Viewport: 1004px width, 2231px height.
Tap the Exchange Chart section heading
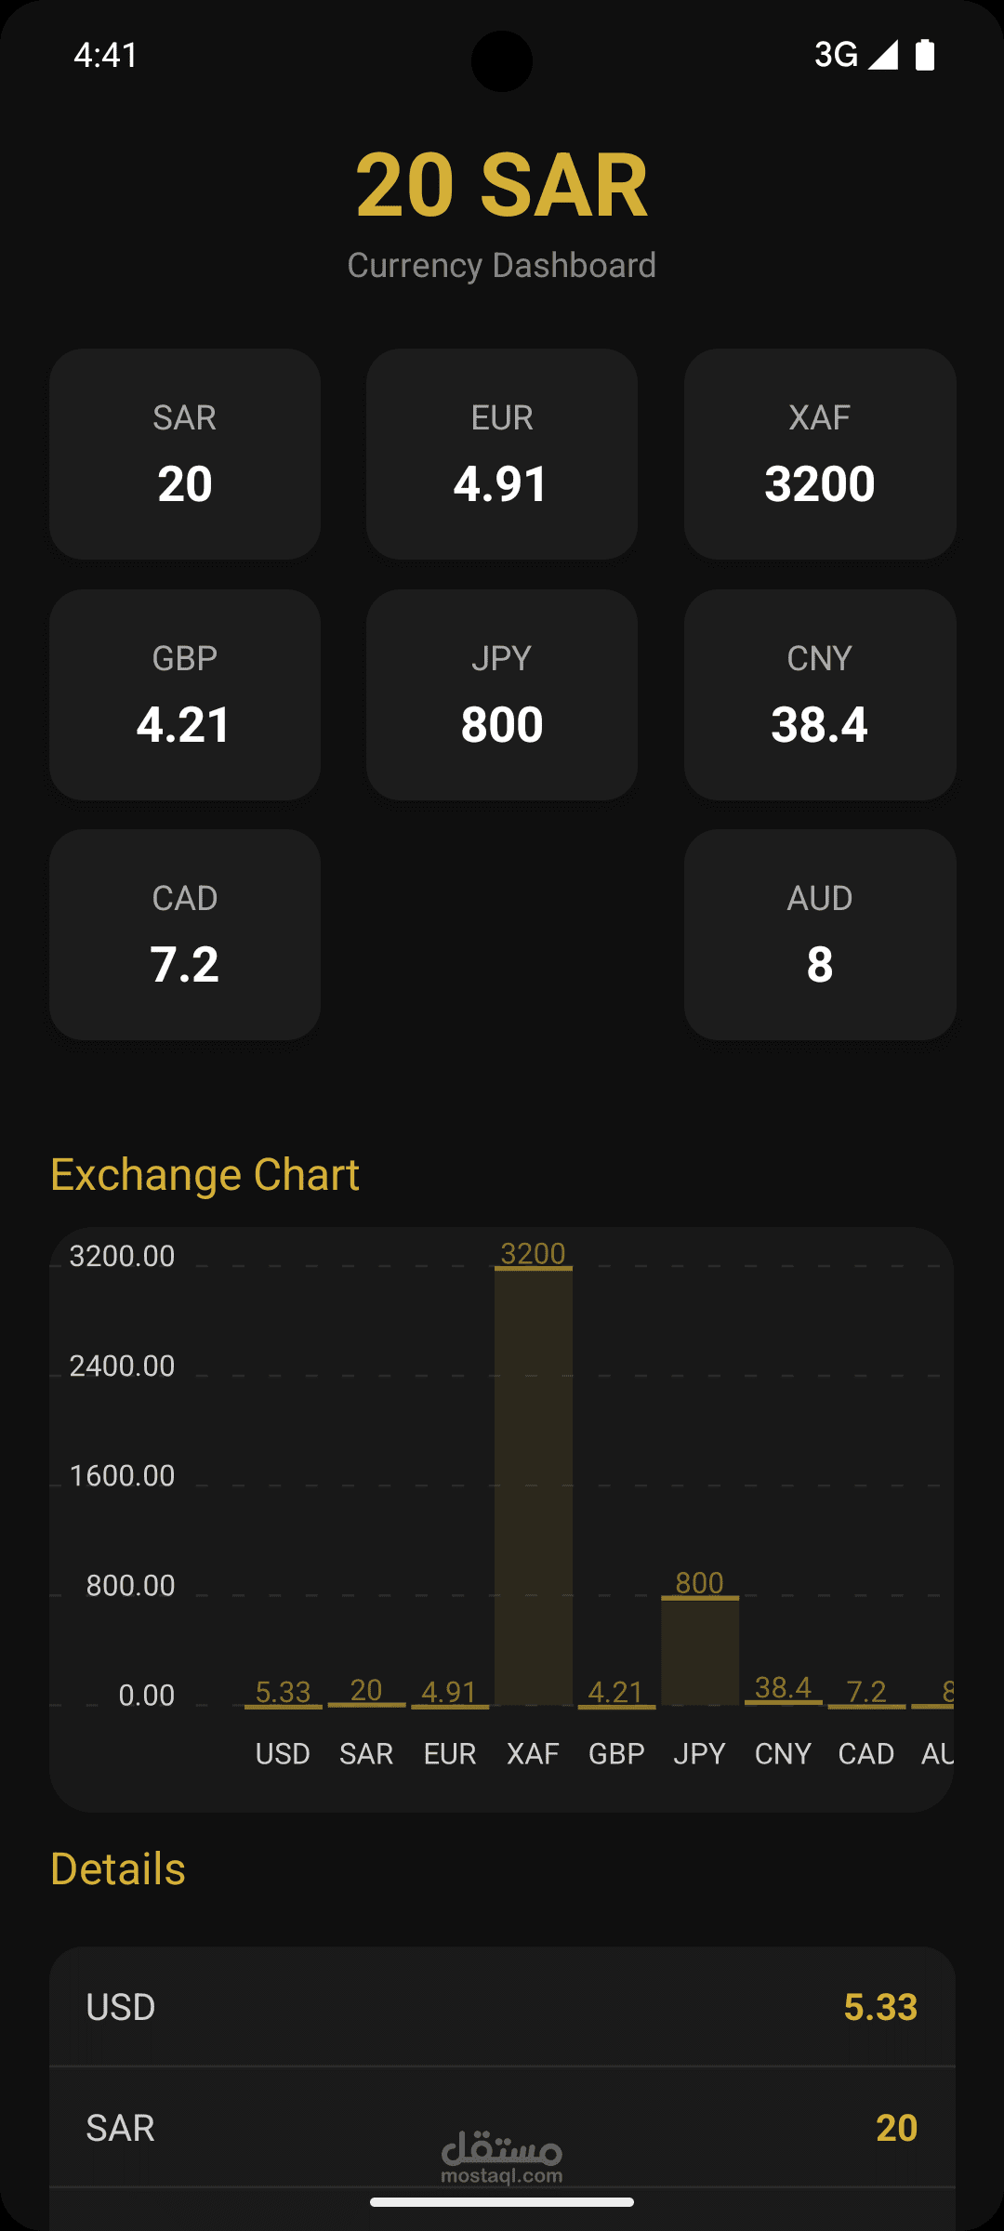pos(205,1174)
